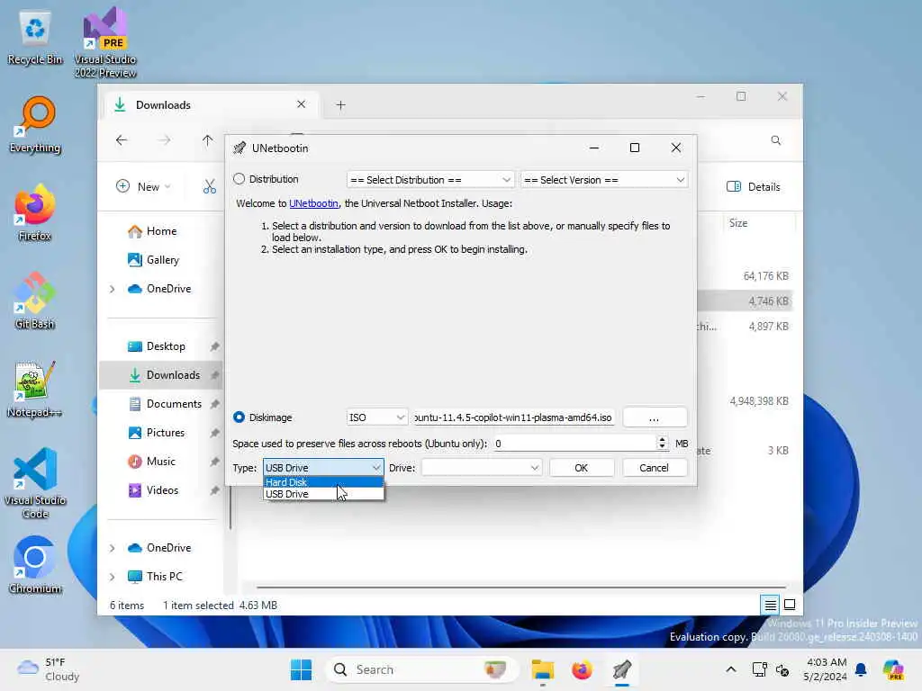Screen dimensions: 922x691
Task: Click the browse "..." button for disk image
Action: pyautogui.click(x=654, y=417)
